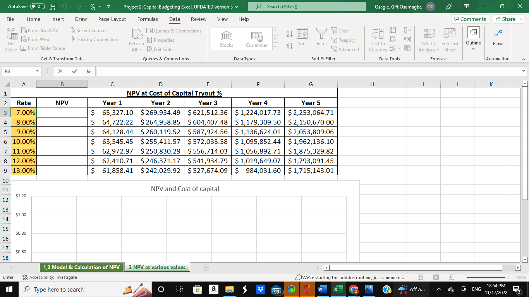This screenshot has width=529, height=297.
Task: Open the Filter tool
Action: pyautogui.click(x=321, y=37)
